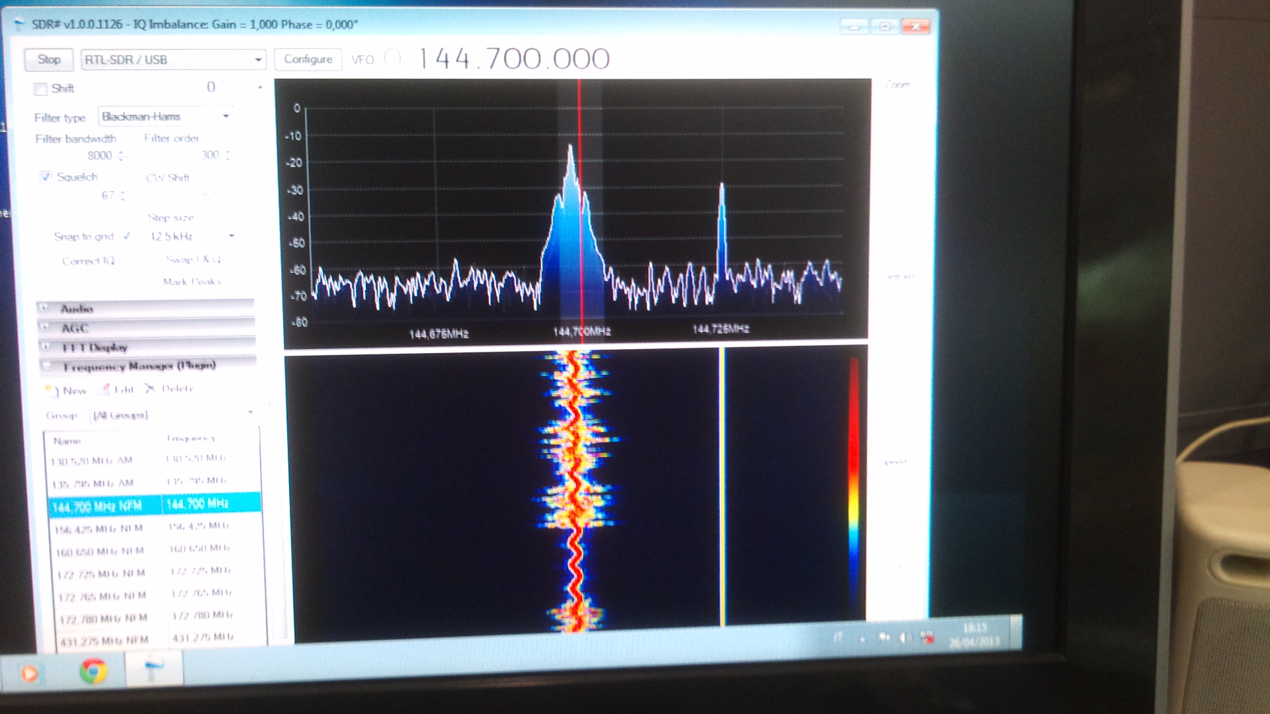Screen dimensions: 1270x714
Task: Click the SDR# icon in the title bar
Action: click(x=19, y=24)
